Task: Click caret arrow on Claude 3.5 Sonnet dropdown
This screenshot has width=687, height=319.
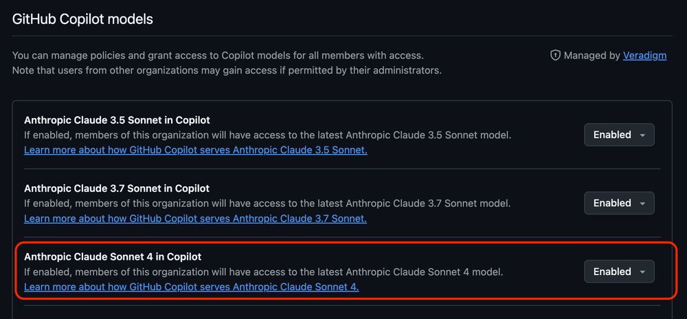Action: pos(642,135)
